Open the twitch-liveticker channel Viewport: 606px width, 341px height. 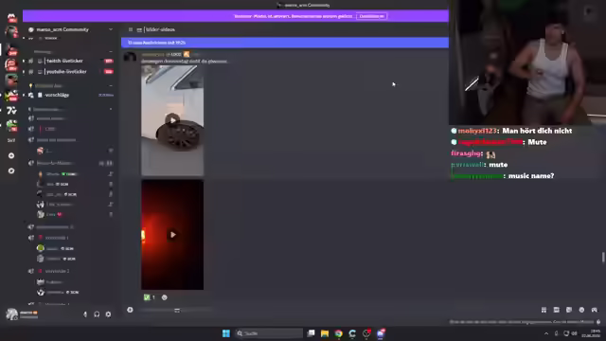pyautogui.click(x=64, y=61)
